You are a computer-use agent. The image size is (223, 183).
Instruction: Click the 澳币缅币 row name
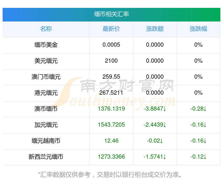pyautogui.click(x=46, y=109)
